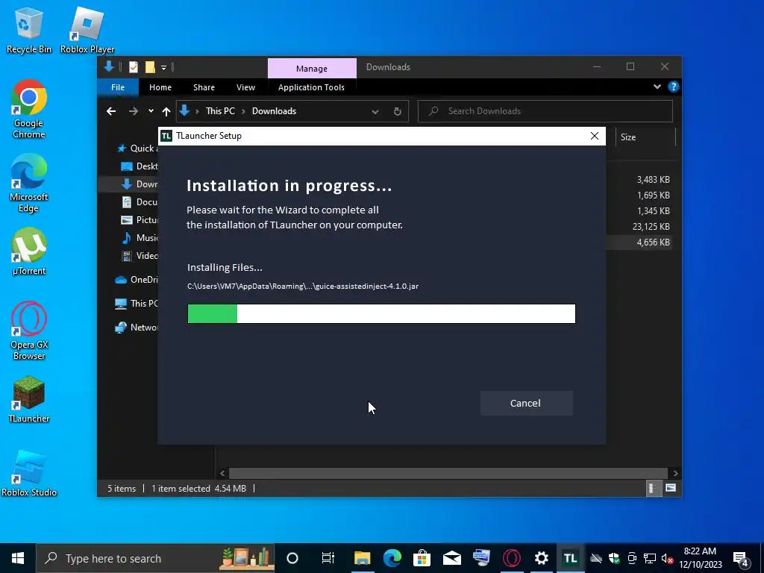Open recent locations dropdown arrow
Image resolution: width=764 pixels, height=573 pixels.
click(x=151, y=111)
